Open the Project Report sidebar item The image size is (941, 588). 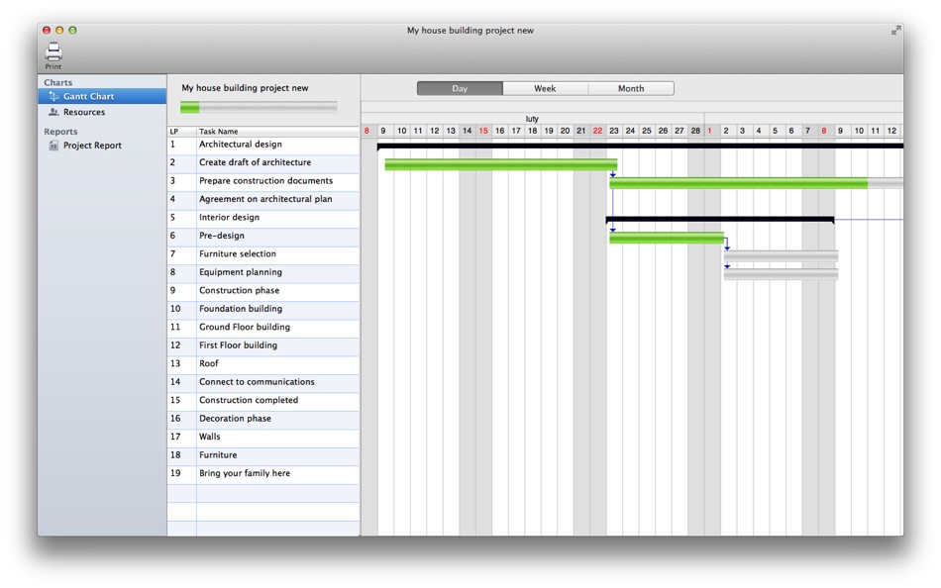tap(102, 146)
